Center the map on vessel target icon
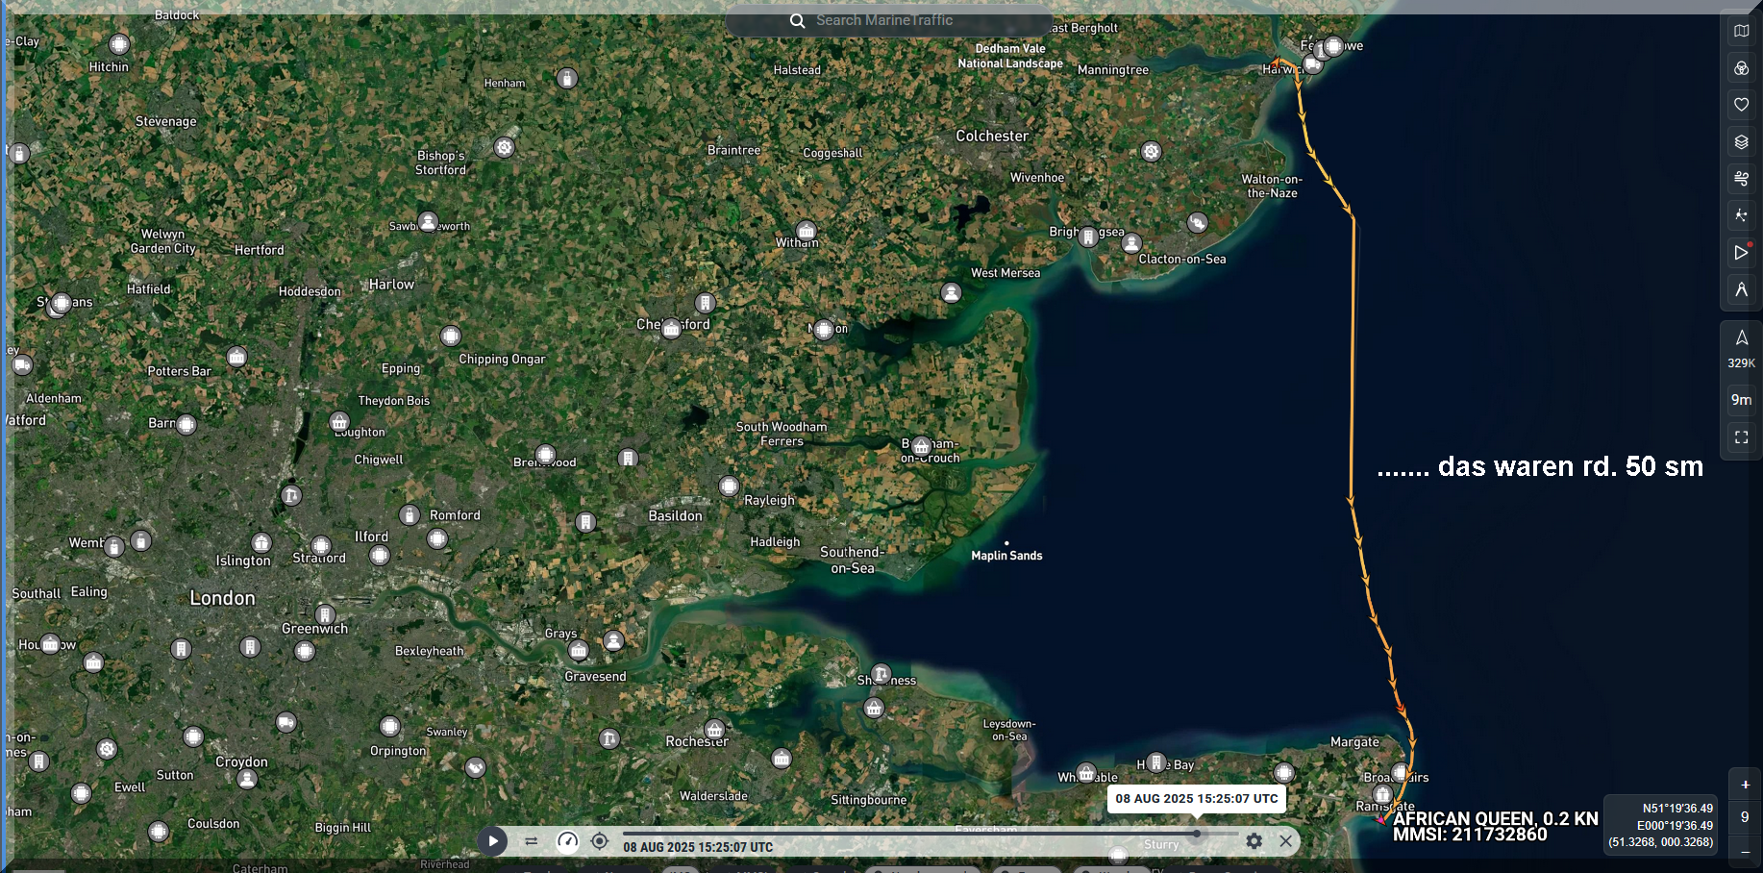The width and height of the screenshot is (1763, 873). pos(600,841)
